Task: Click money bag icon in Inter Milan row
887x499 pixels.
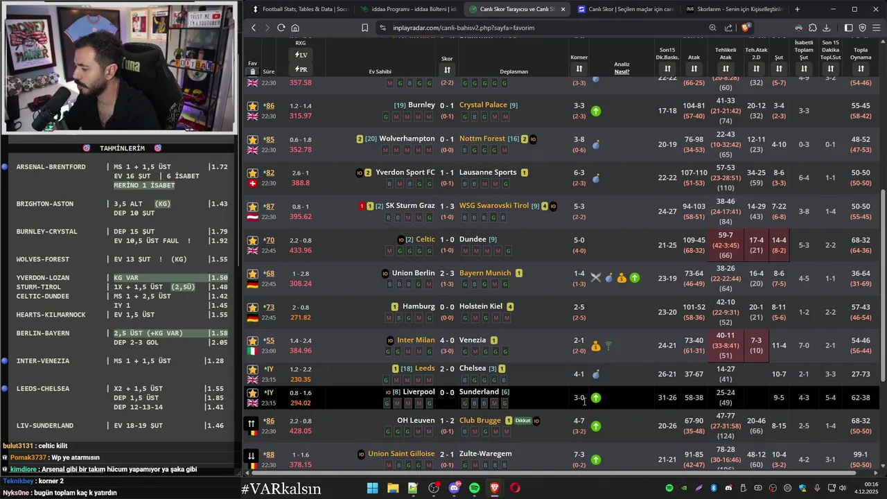Action: [x=596, y=346]
